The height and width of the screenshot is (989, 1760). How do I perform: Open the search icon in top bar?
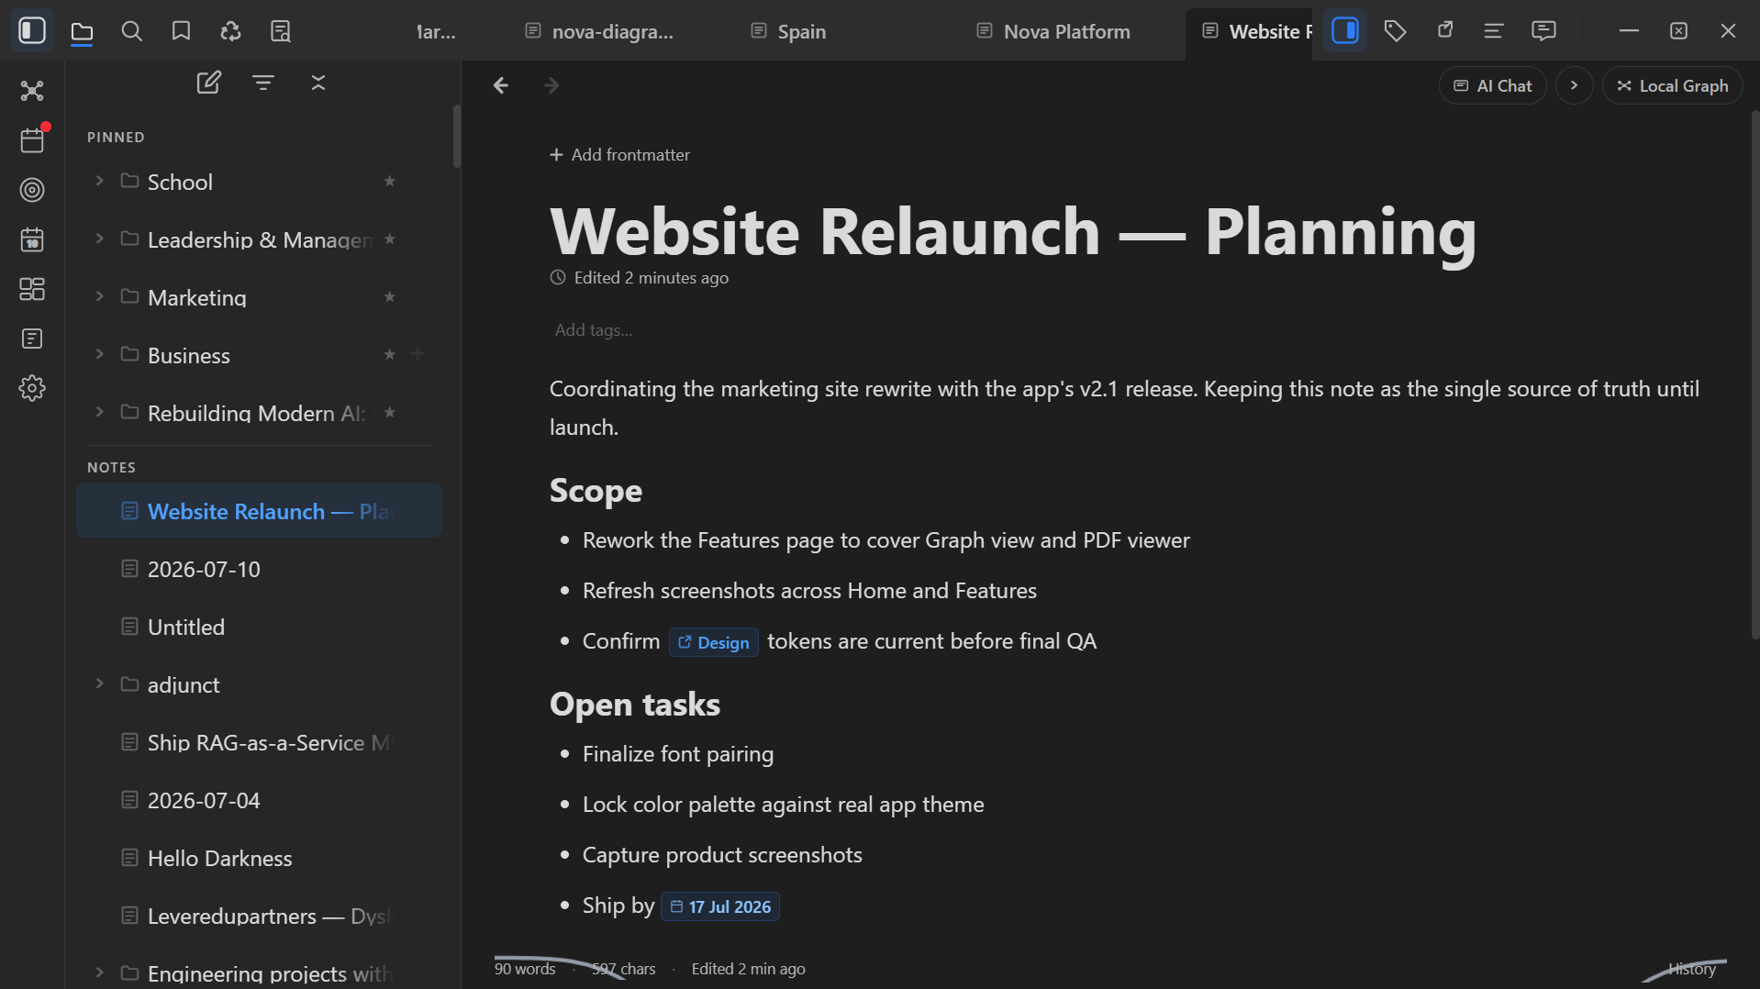click(131, 31)
